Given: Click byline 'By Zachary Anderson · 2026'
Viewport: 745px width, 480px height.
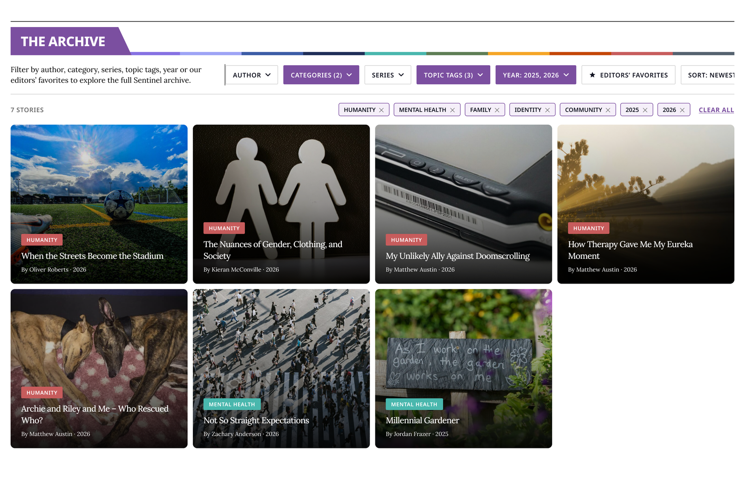Looking at the screenshot, I should tap(241, 434).
